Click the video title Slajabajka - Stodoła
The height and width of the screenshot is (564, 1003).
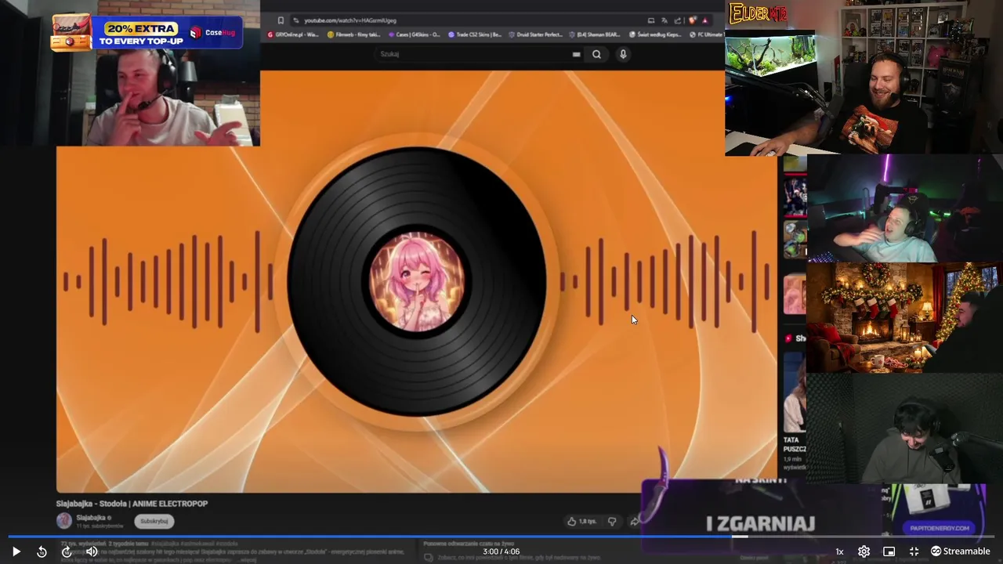tap(132, 504)
